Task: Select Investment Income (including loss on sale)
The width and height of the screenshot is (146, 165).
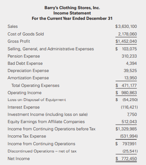Action: point(48,114)
